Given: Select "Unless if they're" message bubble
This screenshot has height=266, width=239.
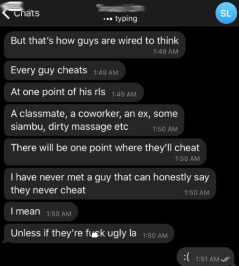Looking at the screenshot, I should [89, 233].
